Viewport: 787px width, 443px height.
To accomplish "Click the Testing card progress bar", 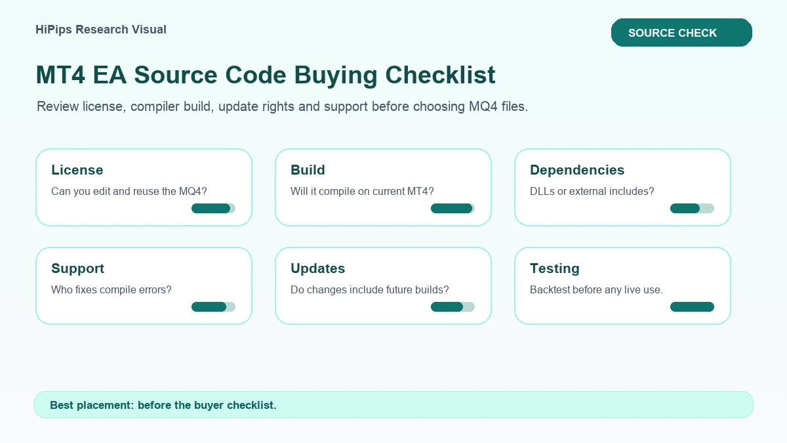I will tap(692, 307).
